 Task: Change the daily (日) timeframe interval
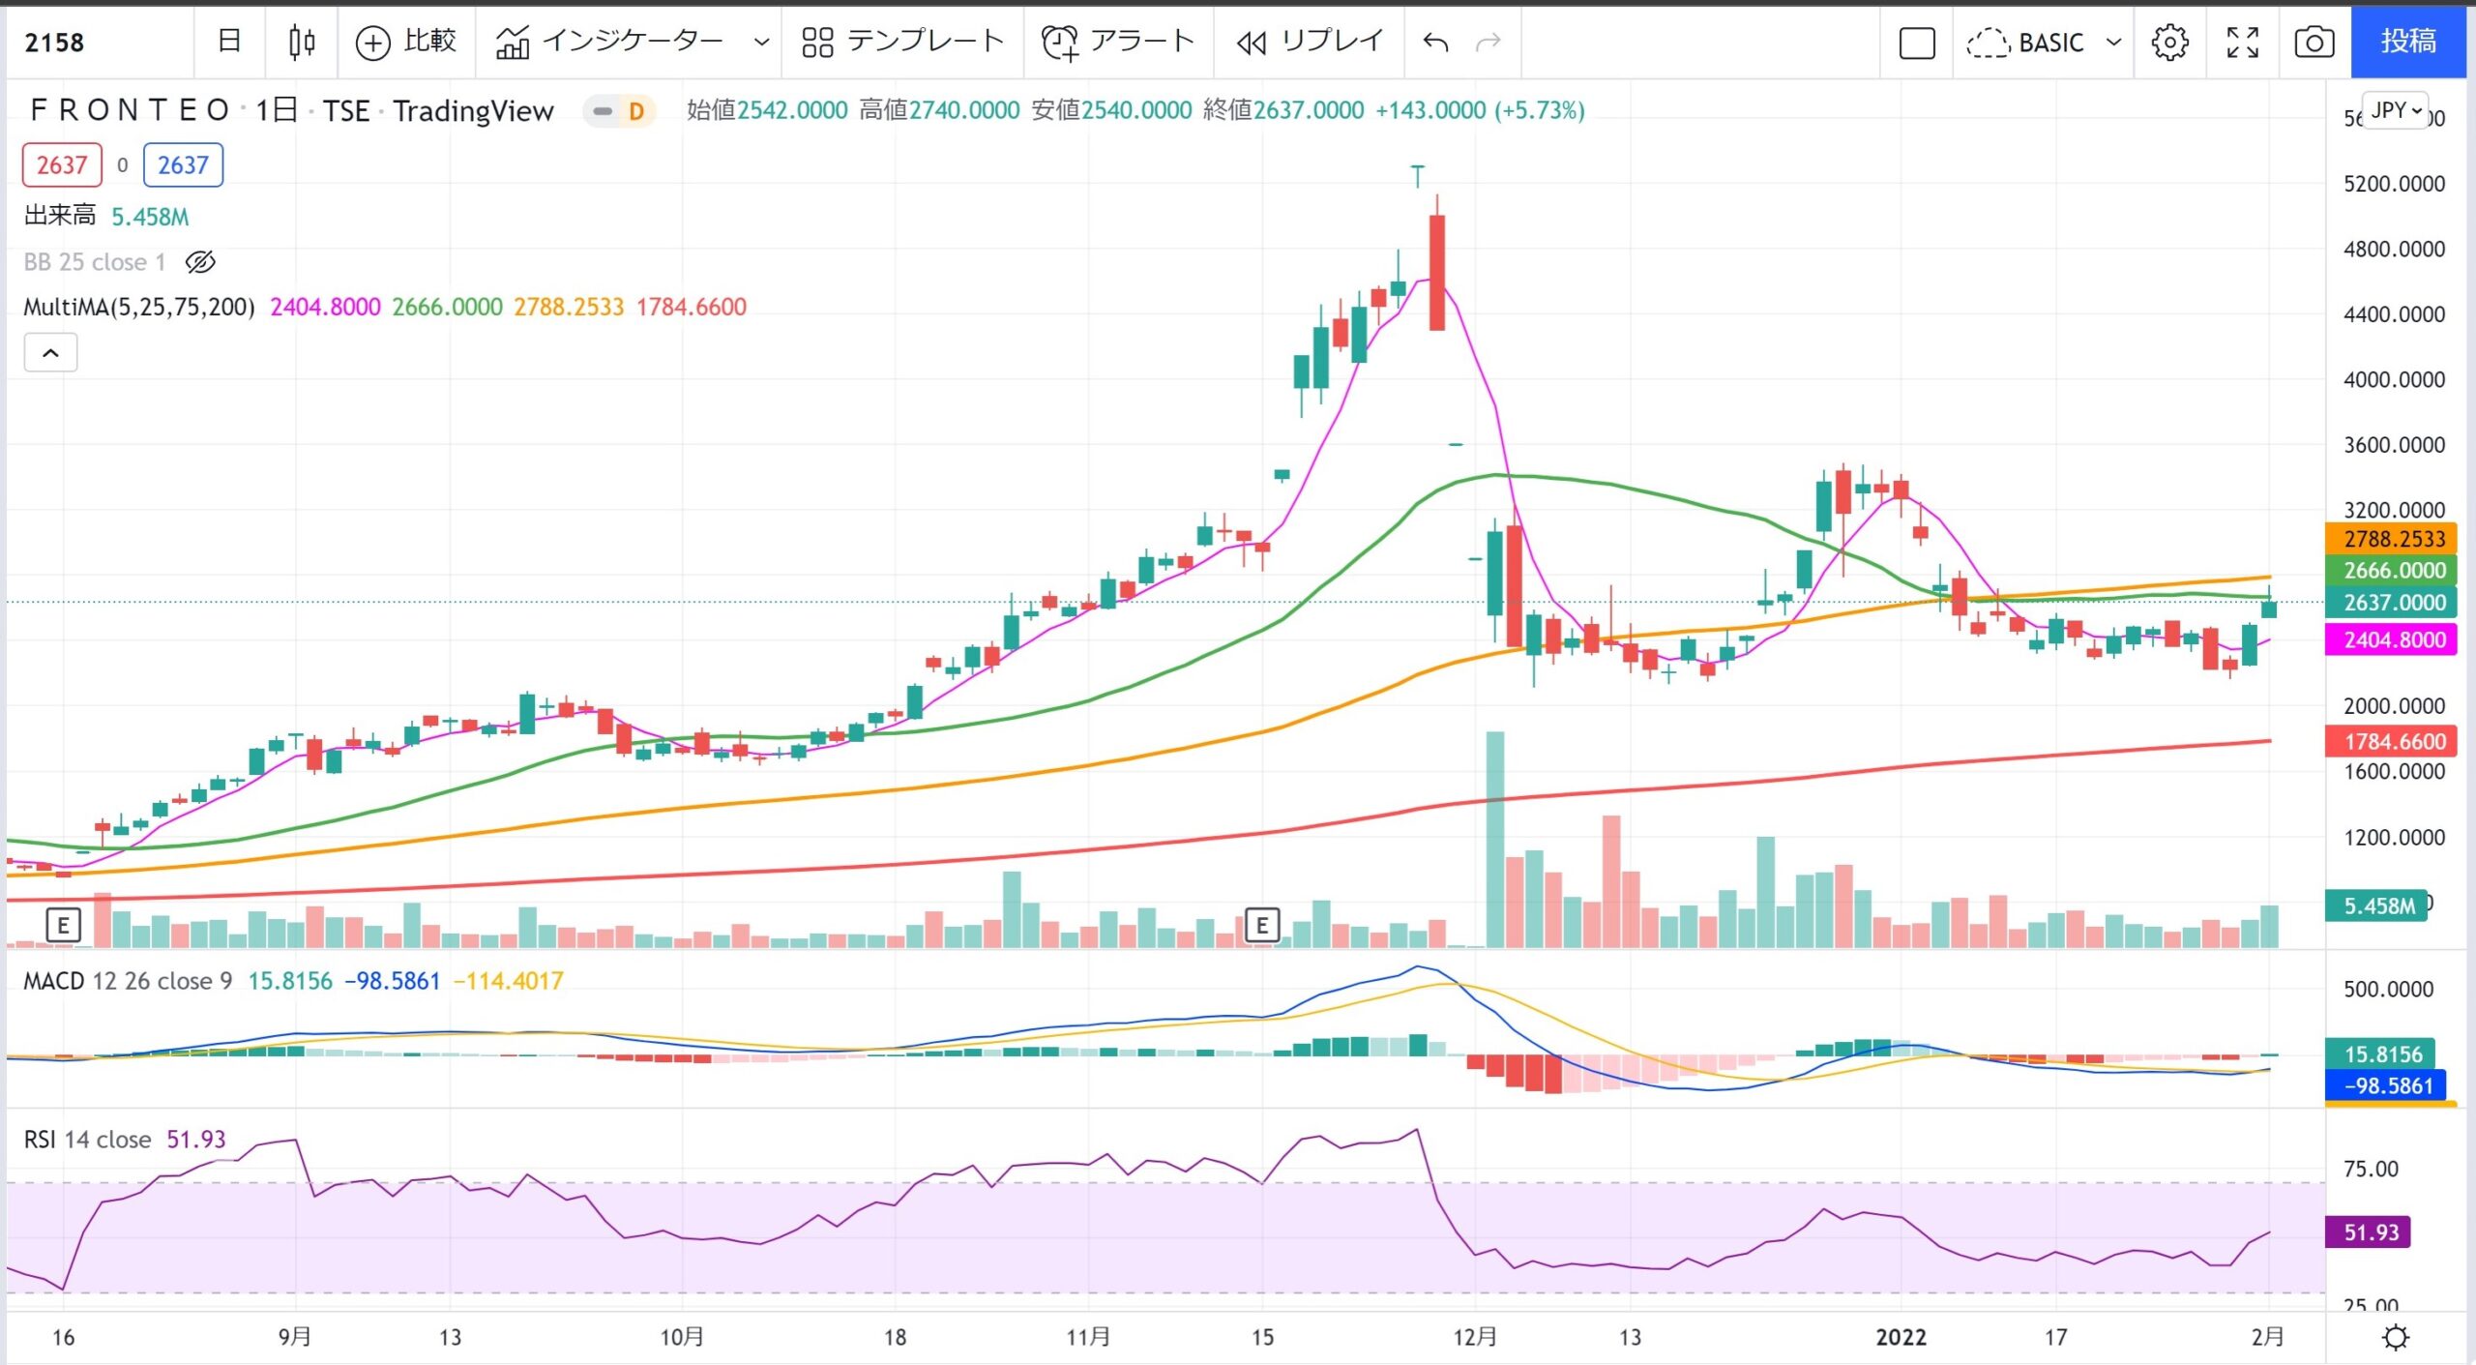pyautogui.click(x=229, y=42)
